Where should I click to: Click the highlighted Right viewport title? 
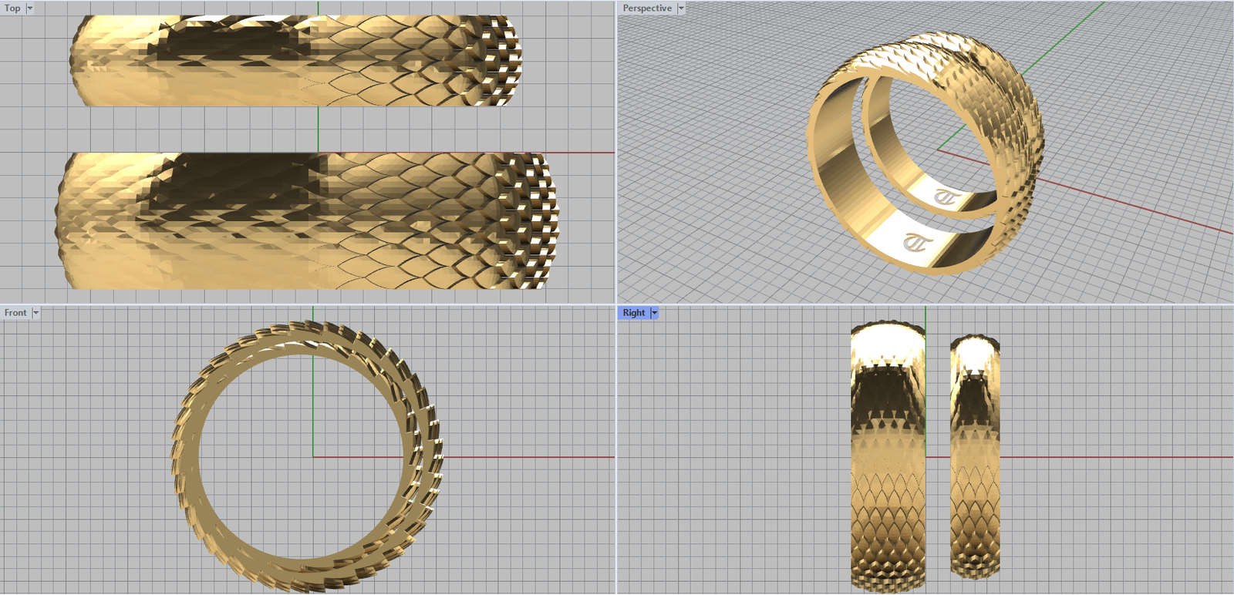[633, 313]
